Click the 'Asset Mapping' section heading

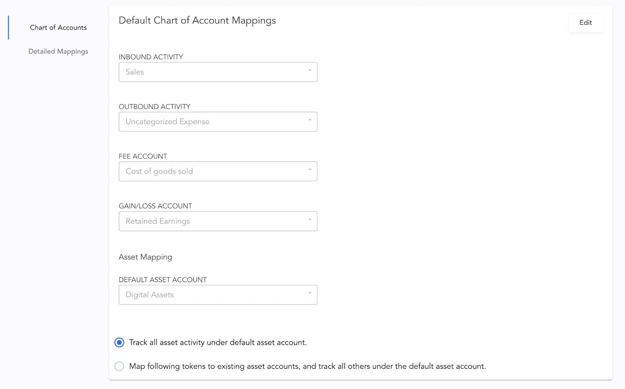pyautogui.click(x=145, y=257)
